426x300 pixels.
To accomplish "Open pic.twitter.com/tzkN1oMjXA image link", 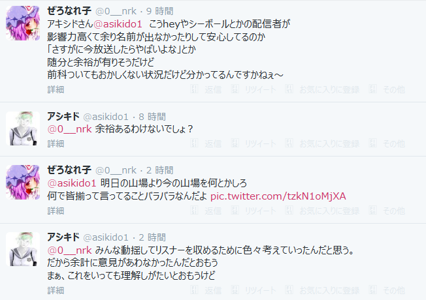I will coord(278,196).
